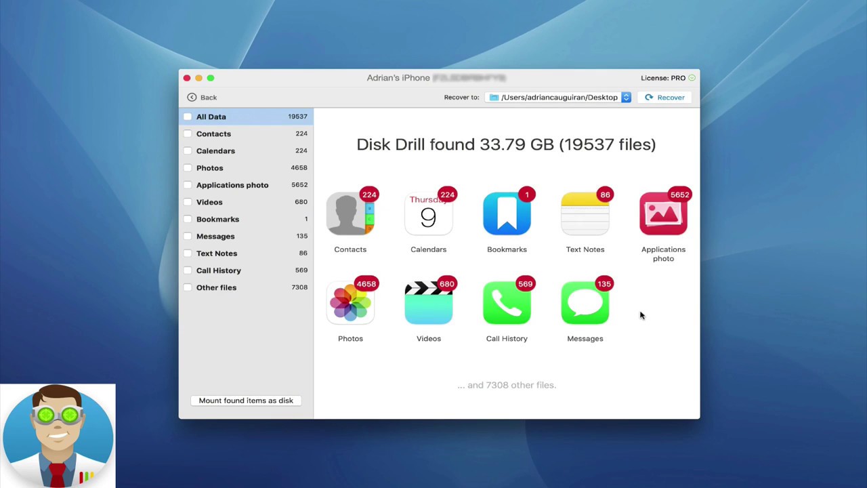Image resolution: width=867 pixels, height=488 pixels.
Task: Click the Recover button label
Action: 671,98
